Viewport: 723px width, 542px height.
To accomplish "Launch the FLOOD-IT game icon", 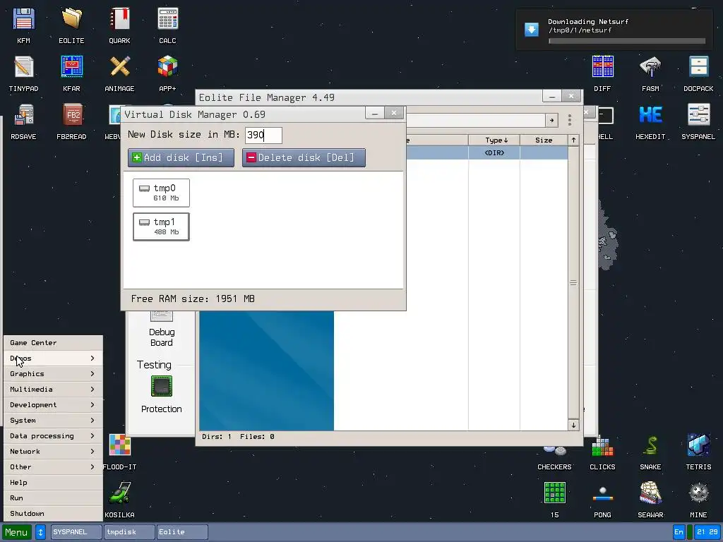I will (x=119, y=446).
